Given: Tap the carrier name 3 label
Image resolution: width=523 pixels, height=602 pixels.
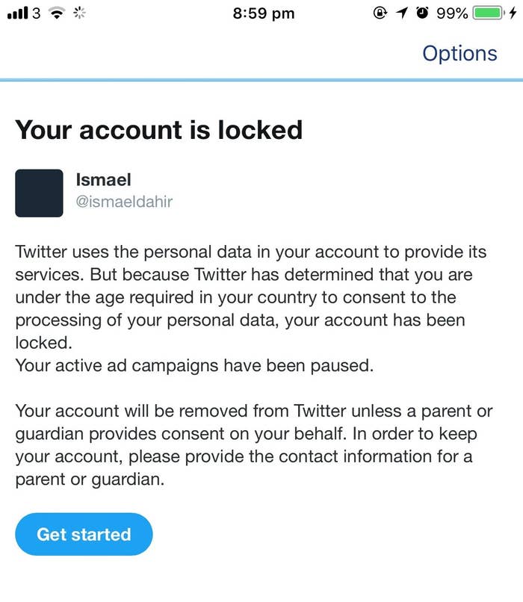Looking at the screenshot, I should click(x=36, y=13).
